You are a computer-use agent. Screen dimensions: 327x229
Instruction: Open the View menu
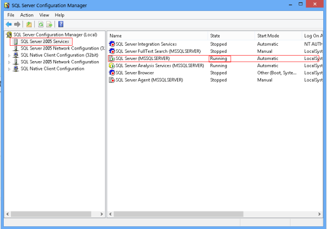pyautogui.click(x=44, y=15)
